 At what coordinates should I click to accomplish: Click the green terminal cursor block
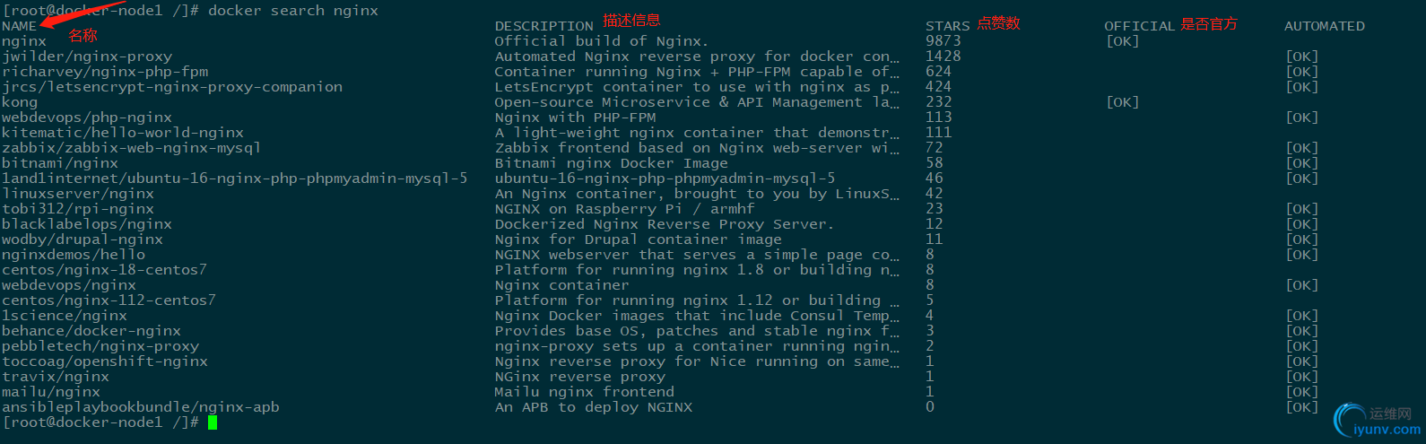click(x=213, y=422)
